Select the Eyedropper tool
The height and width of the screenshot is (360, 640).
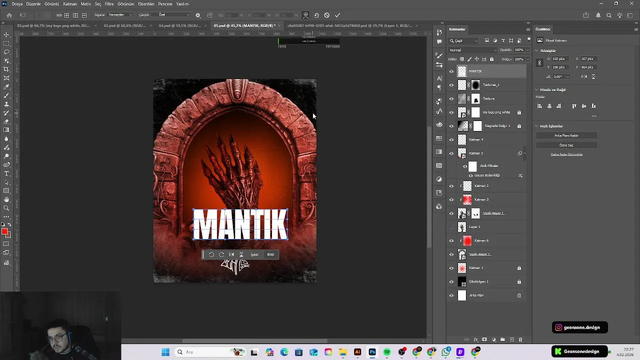pos(6,87)
